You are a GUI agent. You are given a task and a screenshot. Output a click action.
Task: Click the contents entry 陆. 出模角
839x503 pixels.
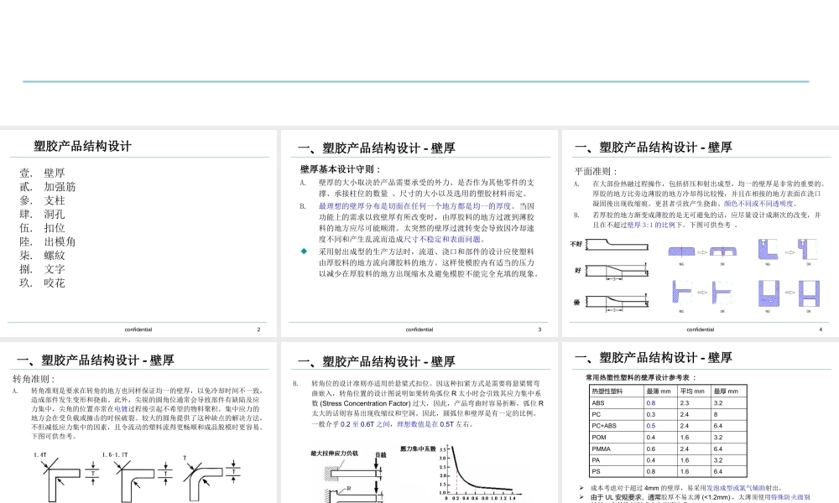tap(48, 241)
